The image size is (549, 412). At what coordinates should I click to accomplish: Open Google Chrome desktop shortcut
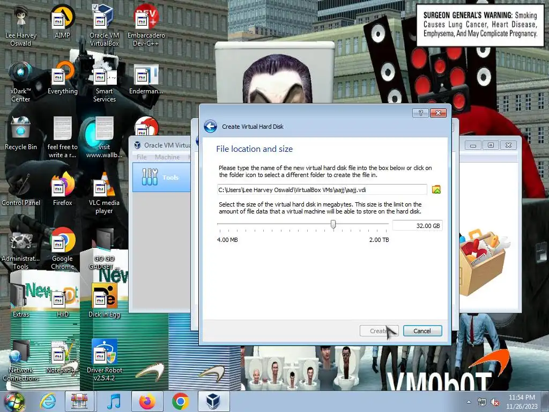pos(62,249)
